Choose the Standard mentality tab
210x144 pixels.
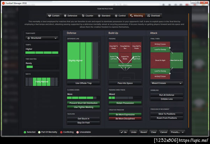pos(104,16)
